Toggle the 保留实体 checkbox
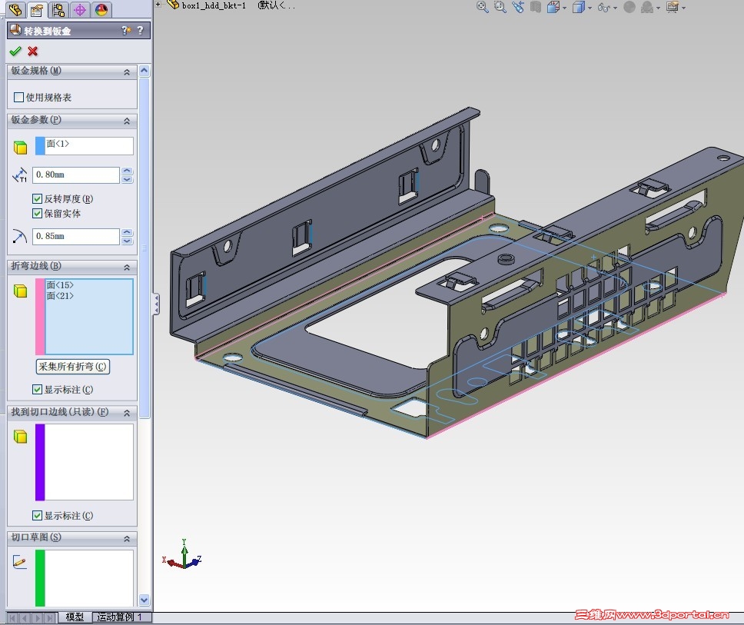 [x=37, y=213]
